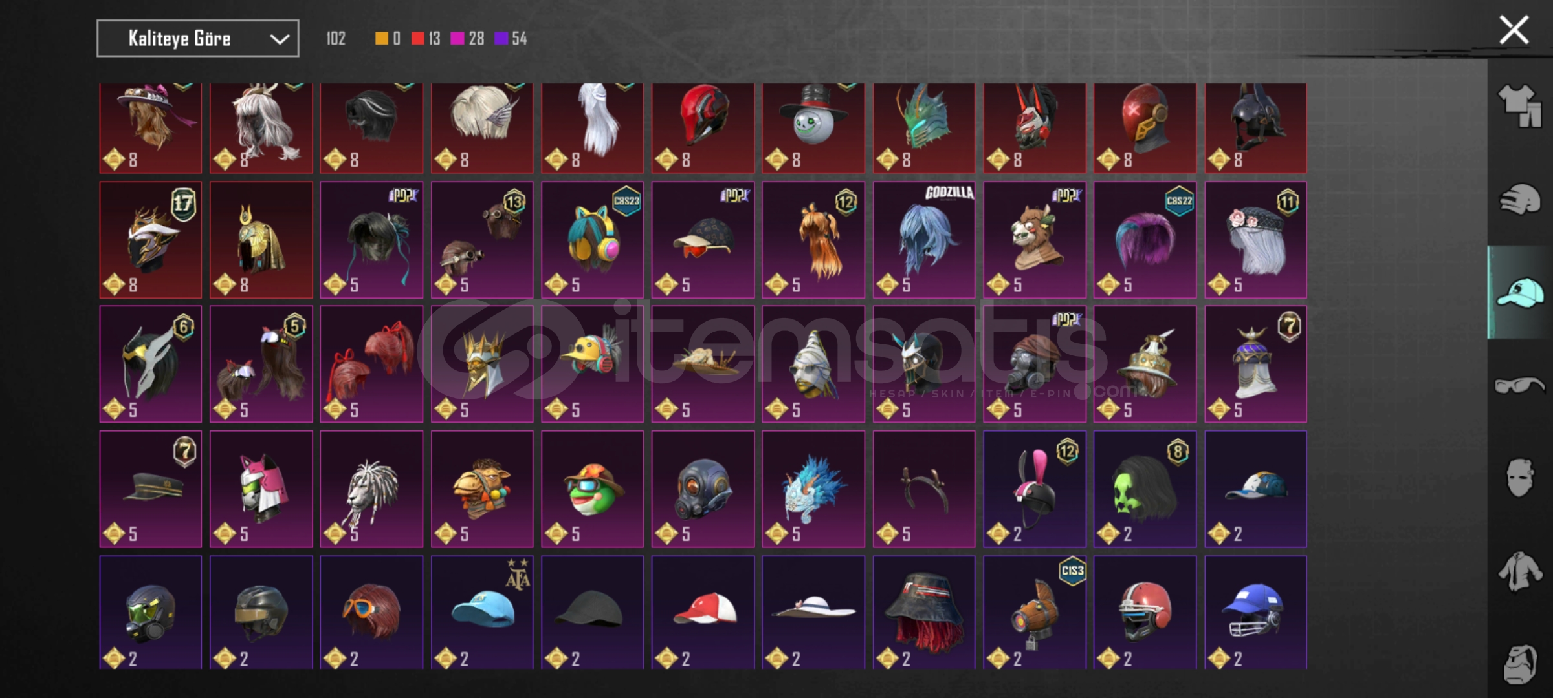This screenshot has width=1553, height=698.
Task: Filter by purple rarity square
Action: 501,39
